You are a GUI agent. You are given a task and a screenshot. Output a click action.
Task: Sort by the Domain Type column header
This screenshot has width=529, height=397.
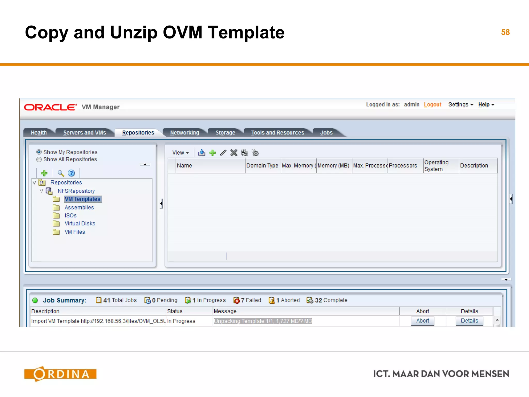[x=263, y=166]
